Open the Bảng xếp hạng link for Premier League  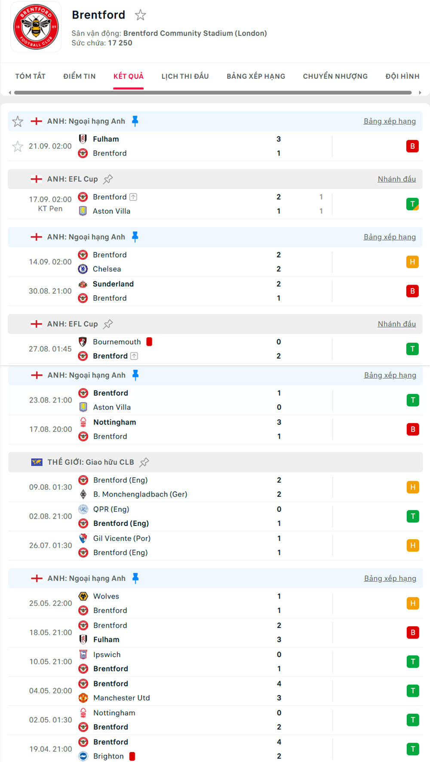[390, 121]
